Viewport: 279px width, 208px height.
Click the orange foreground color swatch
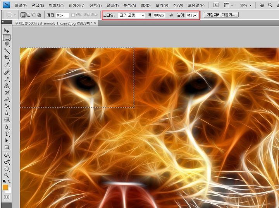point(5,187)
